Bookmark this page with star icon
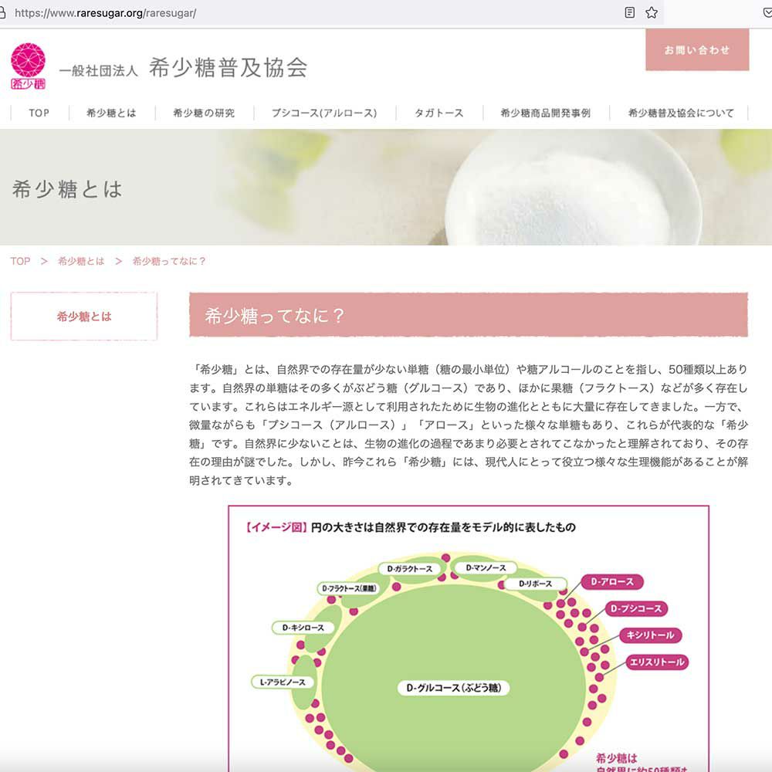The height and width of the screenshot is (772, 772). pyautogui.click(x=652, y=13)
